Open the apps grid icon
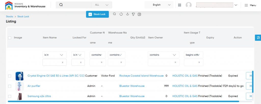 point(179,5)
